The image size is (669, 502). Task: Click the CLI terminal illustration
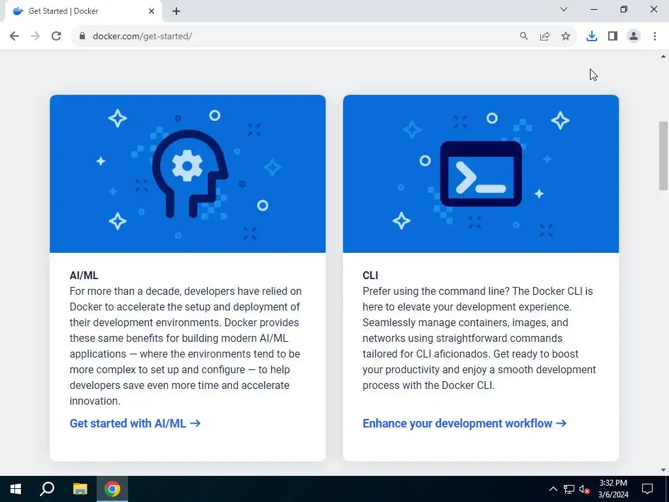(x=481, y=174)
